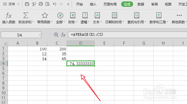Select column H header
187x104 pixels.
pos(163,43)
